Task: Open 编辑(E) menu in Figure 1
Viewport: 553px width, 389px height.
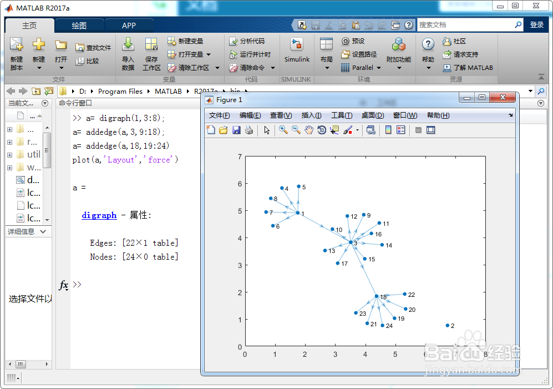Action: coord(250,115)
